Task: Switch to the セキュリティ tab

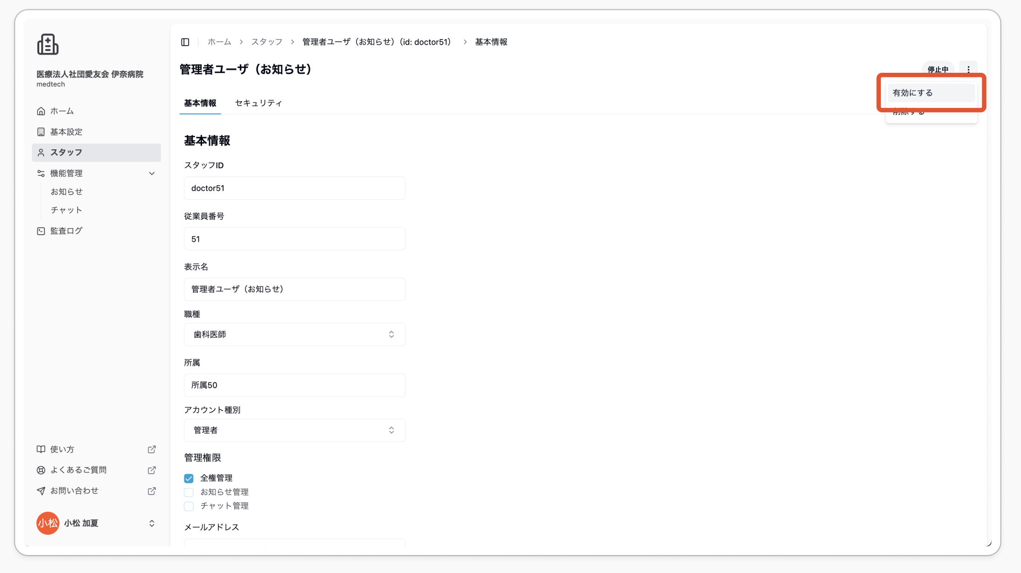Action: [x=259, y=103]
